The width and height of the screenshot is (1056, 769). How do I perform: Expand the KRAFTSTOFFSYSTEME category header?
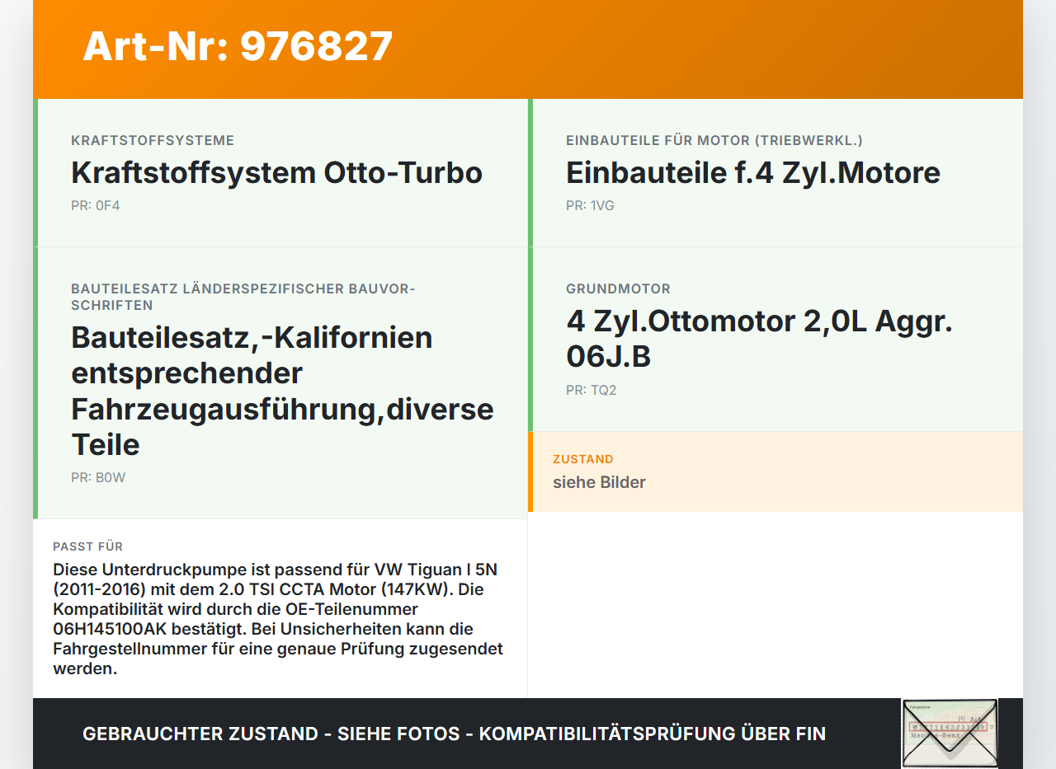point(153,140)
